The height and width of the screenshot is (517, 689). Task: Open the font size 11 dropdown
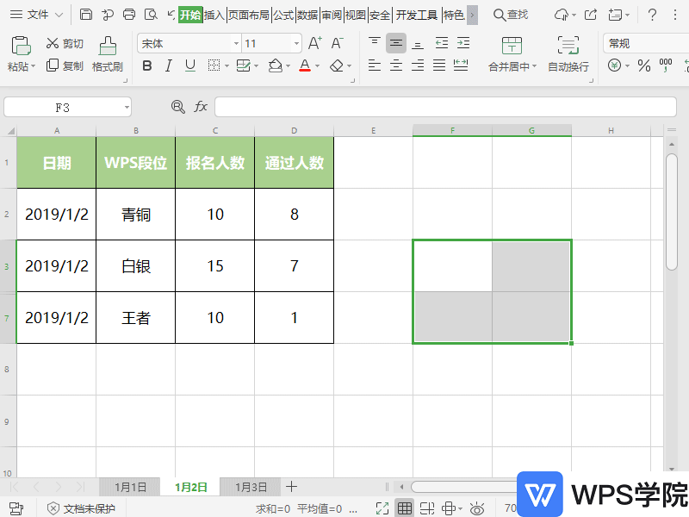(296, 44)
